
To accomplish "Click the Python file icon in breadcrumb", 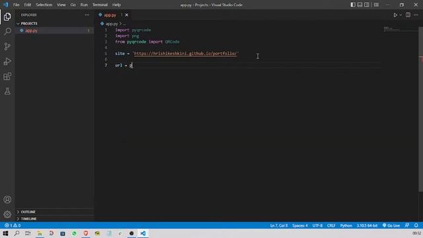I will point(102,24).
